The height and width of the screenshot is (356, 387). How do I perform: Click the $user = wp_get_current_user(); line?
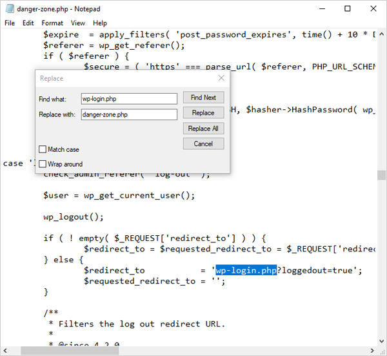pyautogui.click(x=119, y=196)
